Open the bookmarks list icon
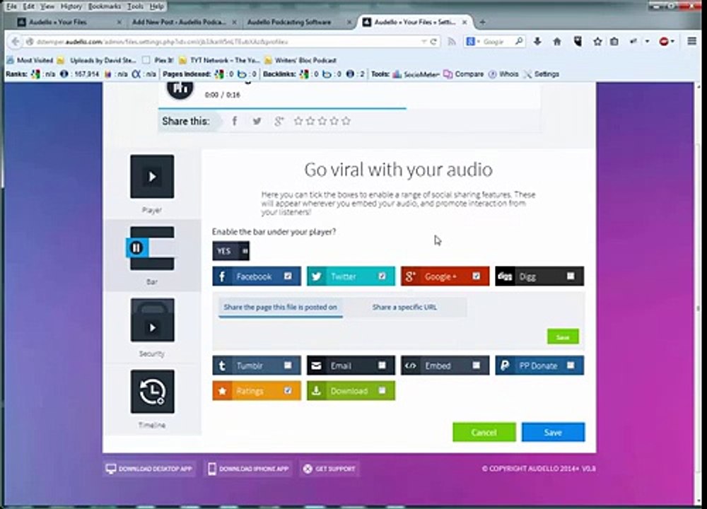The width and height of the screenshot is (707, 509). click(614, 42)
